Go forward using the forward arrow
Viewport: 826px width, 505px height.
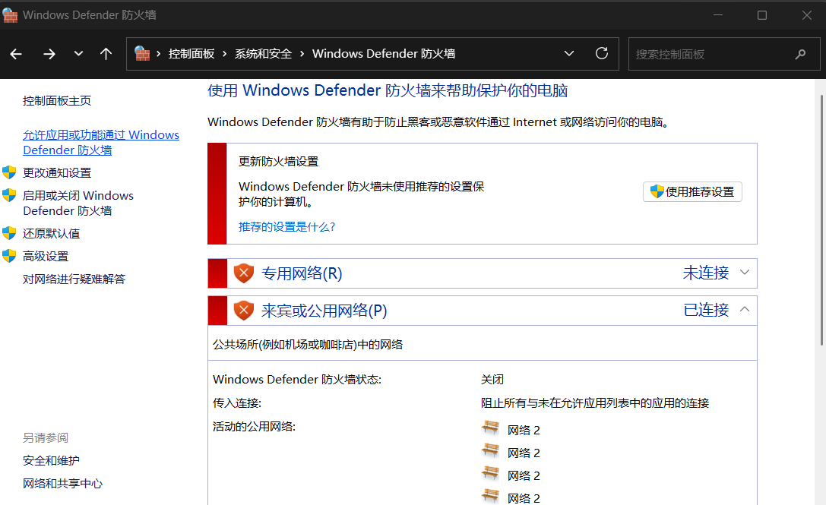pyautogui.click(x=49, y=54)
